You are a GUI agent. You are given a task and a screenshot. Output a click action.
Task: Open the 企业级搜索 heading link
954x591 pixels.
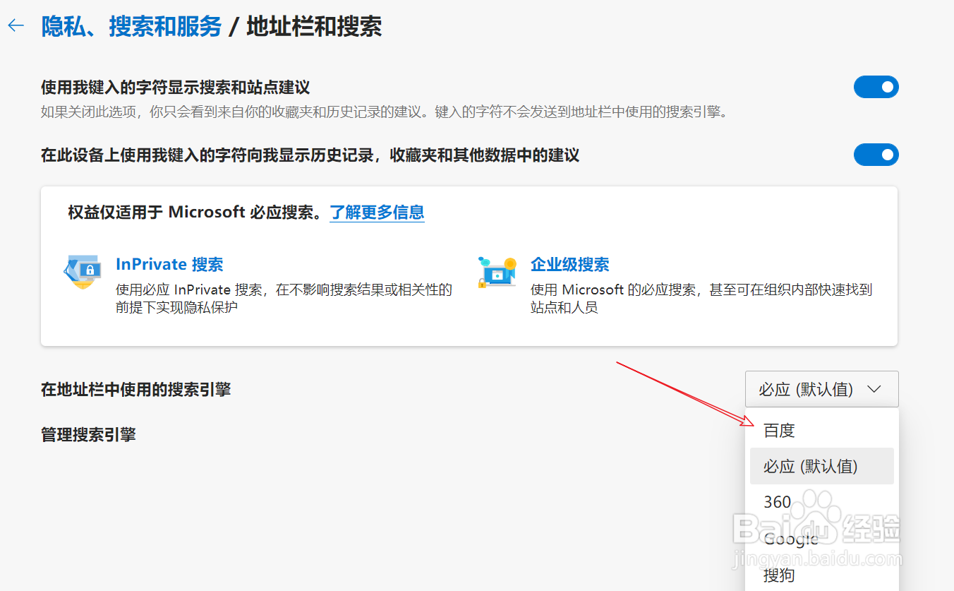[x=570, y=265]
